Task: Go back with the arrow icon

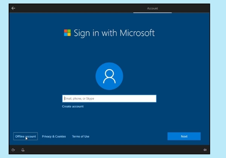Action: pos(13,8)
